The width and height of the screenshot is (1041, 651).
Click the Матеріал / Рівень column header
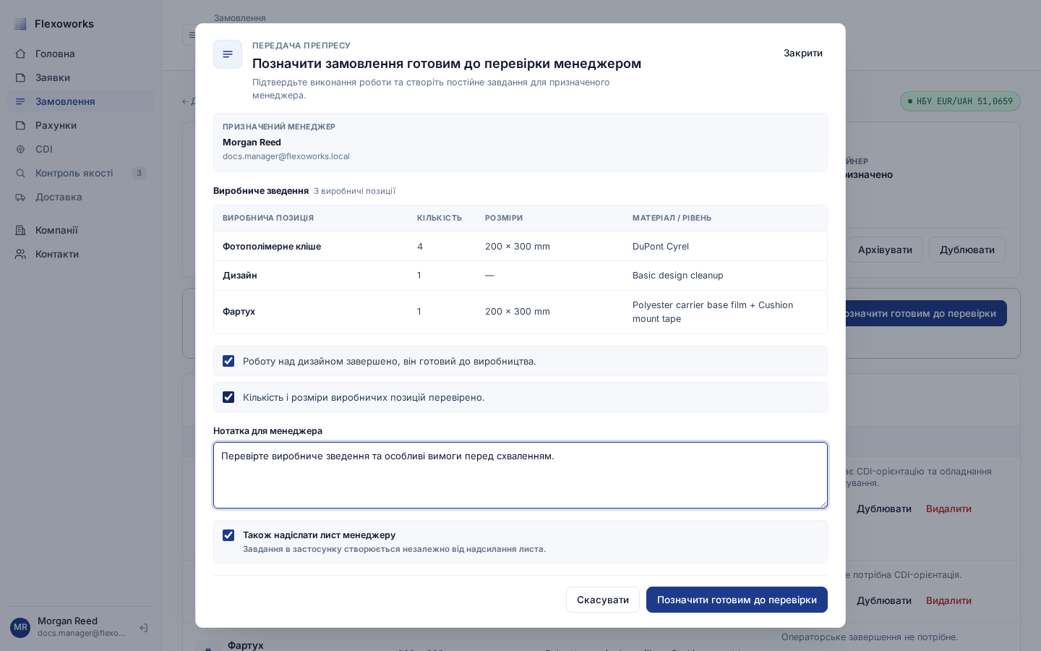click(x=672, y=218)
